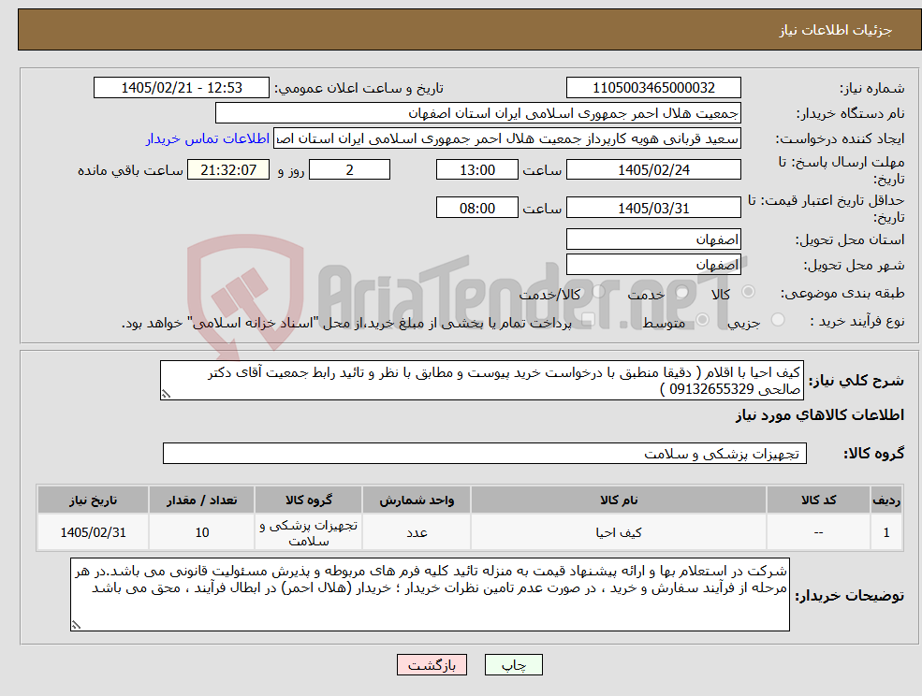922x696 pixels.
Task: Click the واحد شمارش column header
Action: point(417,500)
